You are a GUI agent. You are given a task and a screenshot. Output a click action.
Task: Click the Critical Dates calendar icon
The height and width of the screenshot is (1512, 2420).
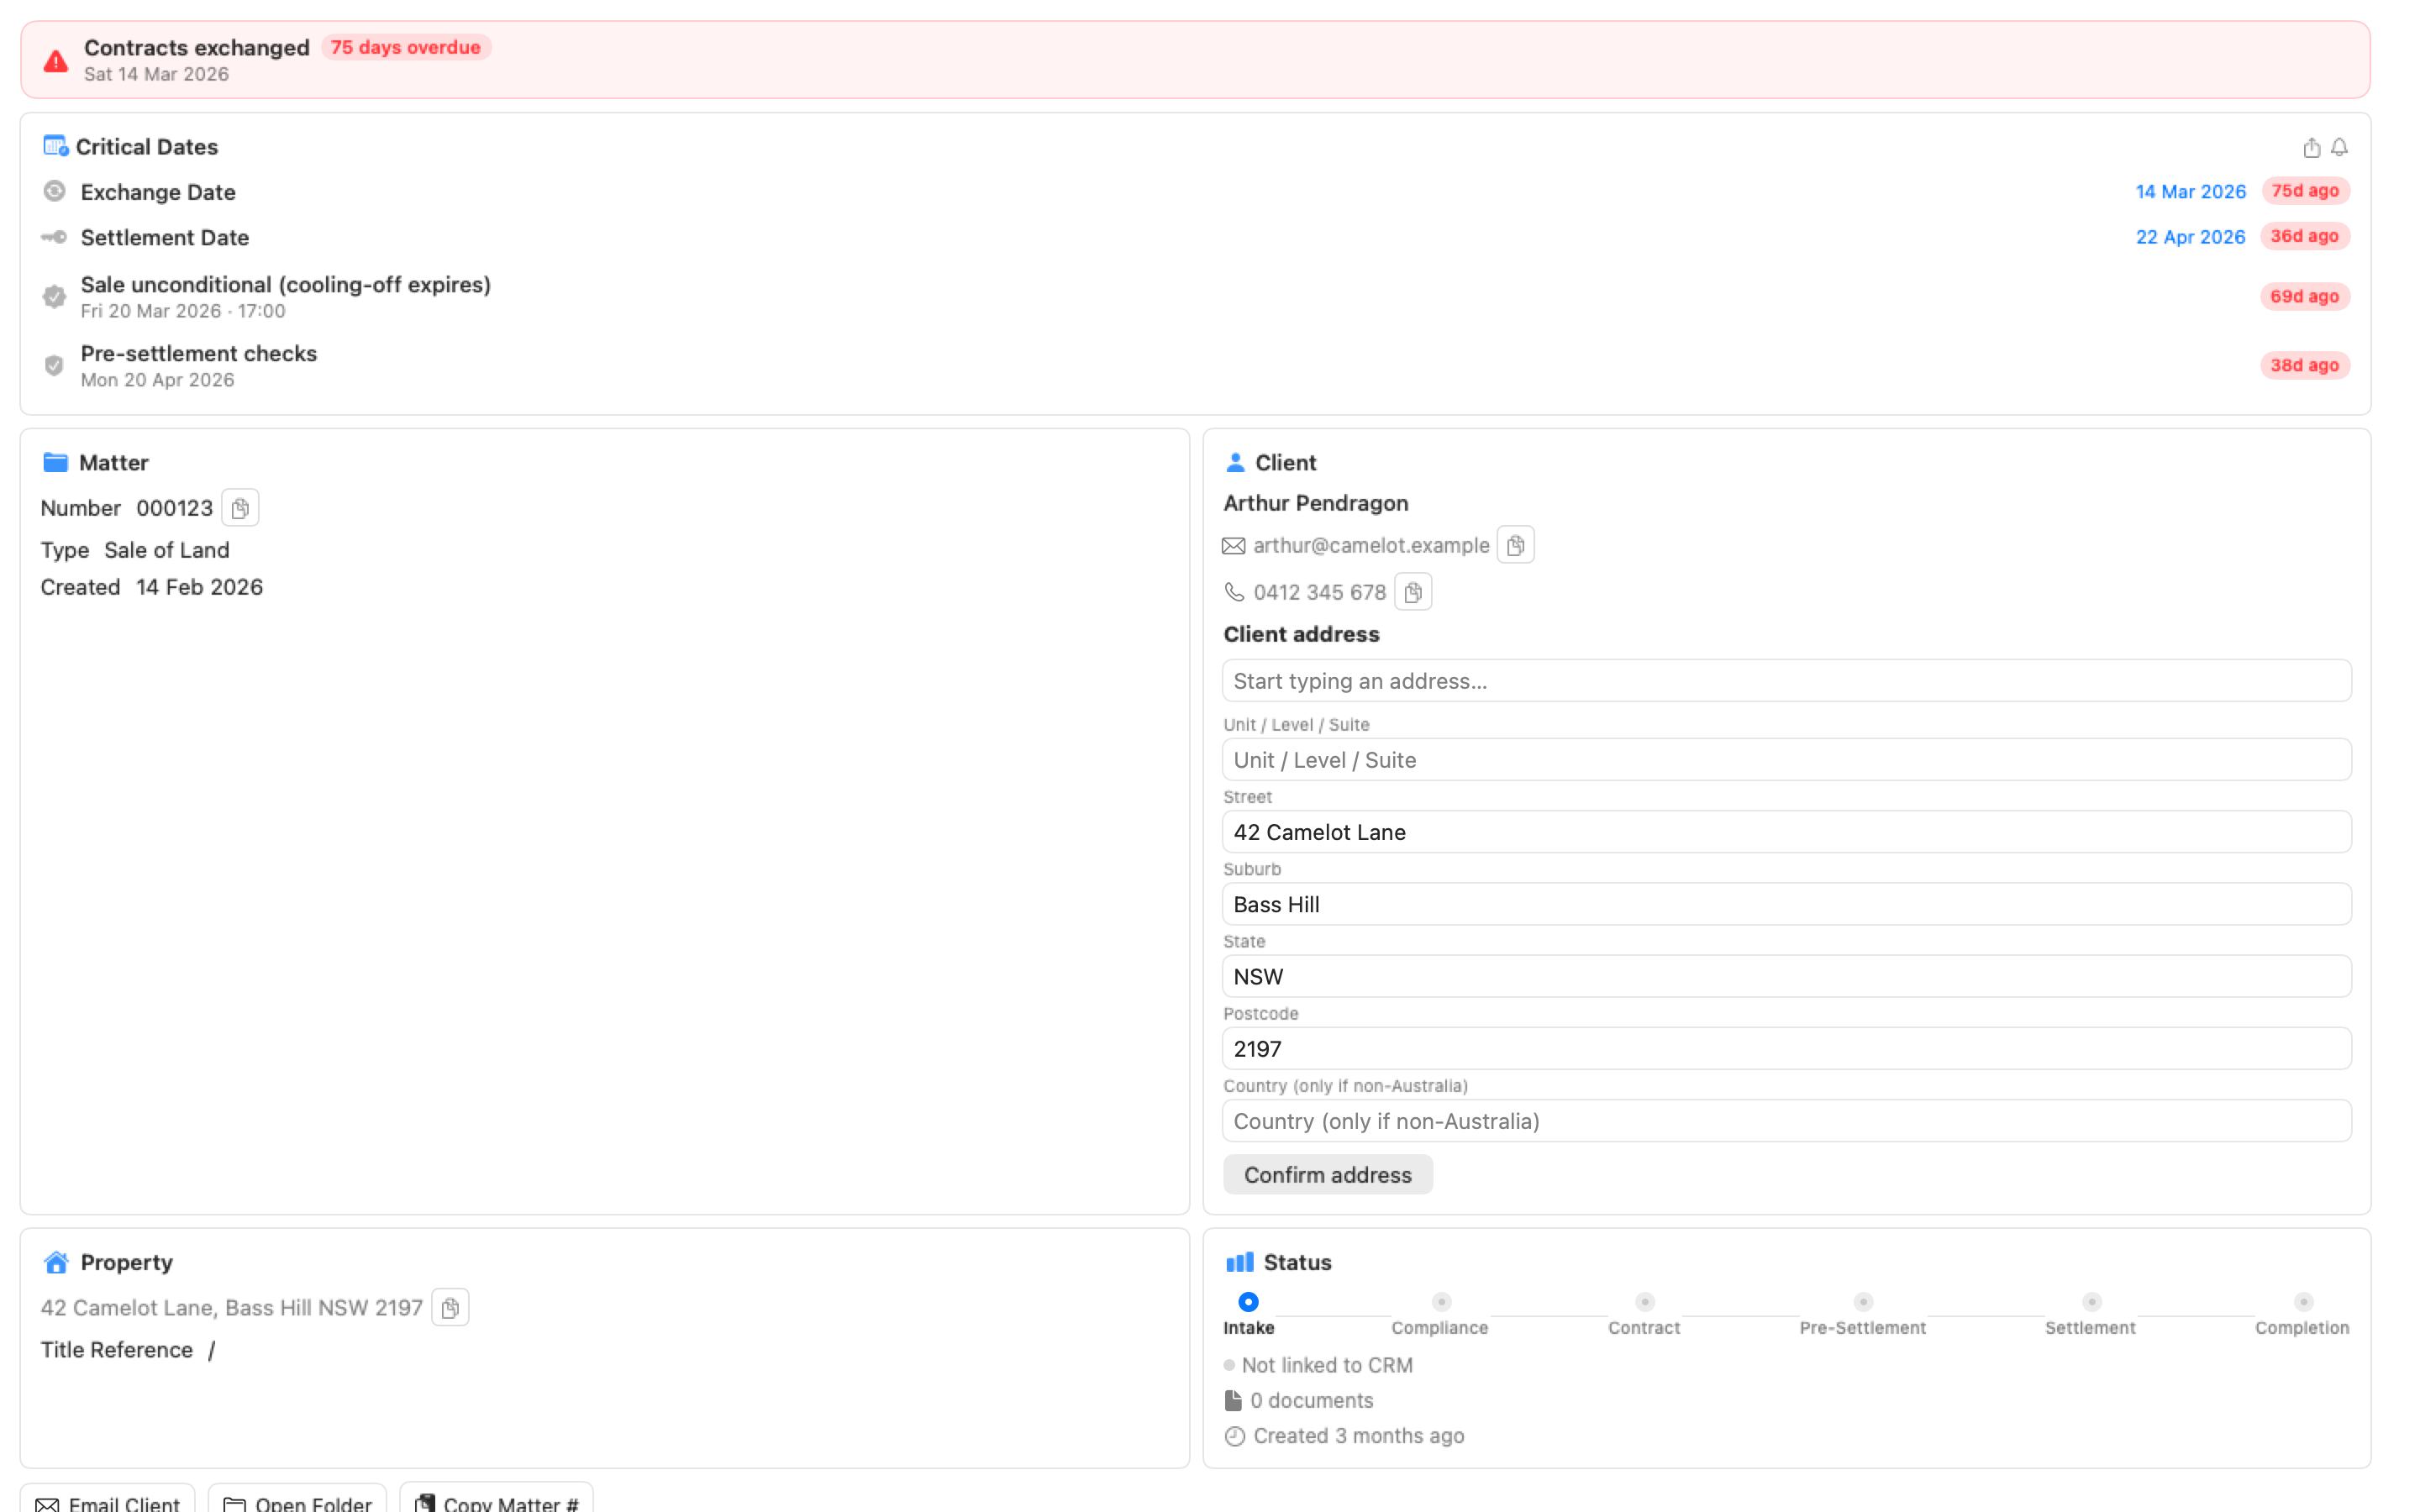55,146
